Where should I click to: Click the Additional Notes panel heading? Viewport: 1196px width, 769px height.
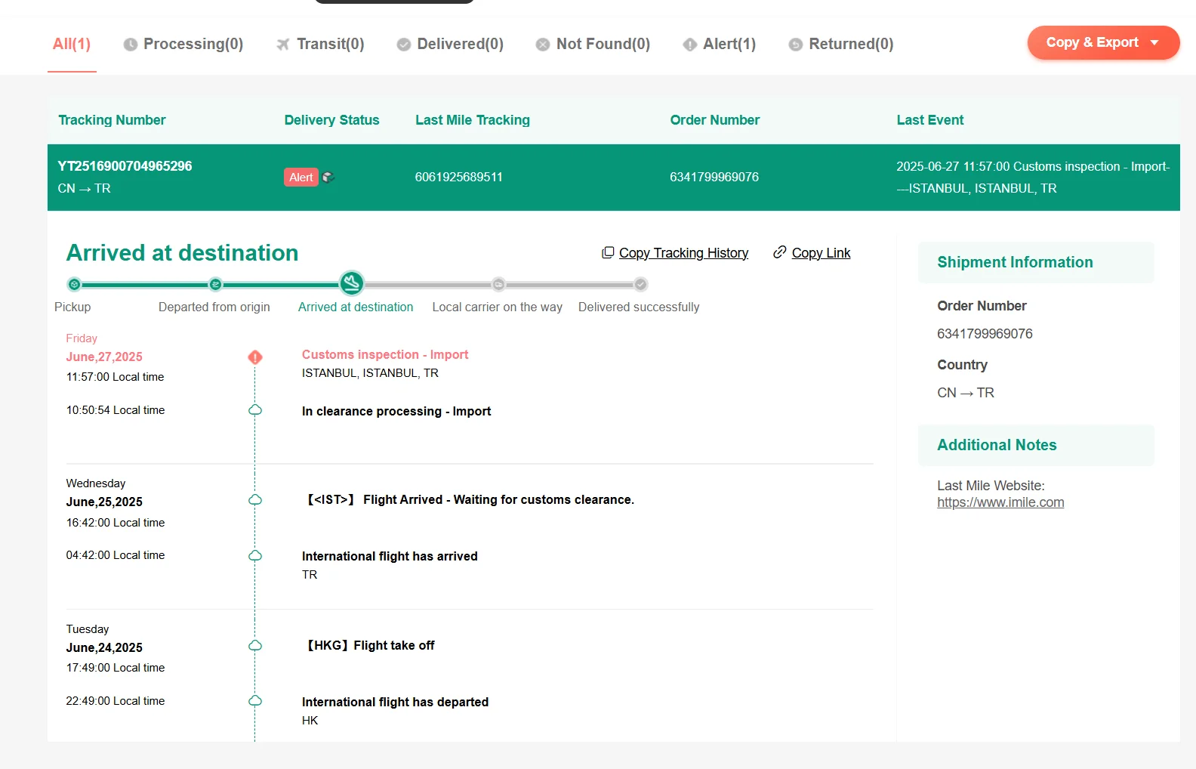pyautogui.click(x=997, y=445)
